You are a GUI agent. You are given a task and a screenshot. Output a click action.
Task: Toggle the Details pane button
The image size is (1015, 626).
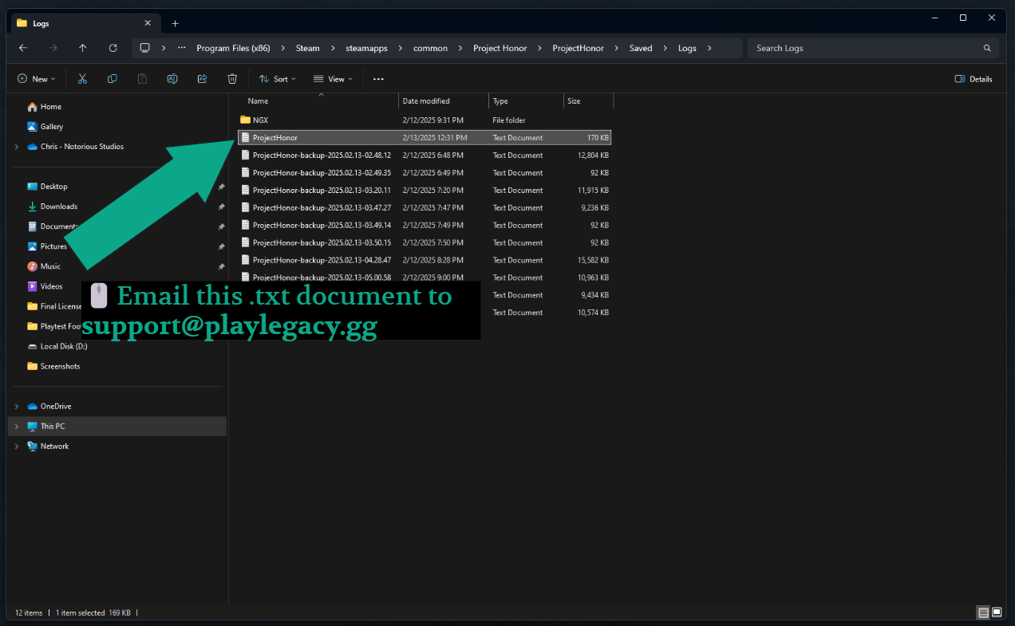(x=974, y=79)
